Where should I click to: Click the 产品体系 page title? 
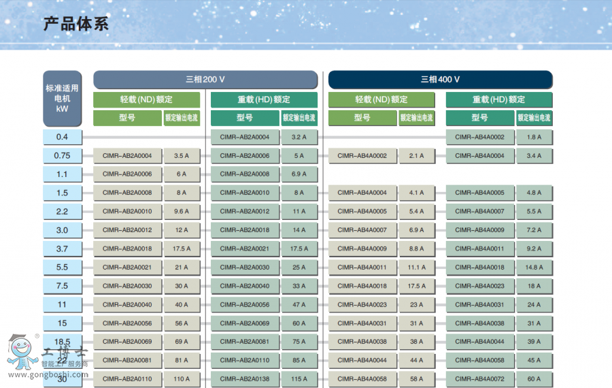[x=76, y=25]
